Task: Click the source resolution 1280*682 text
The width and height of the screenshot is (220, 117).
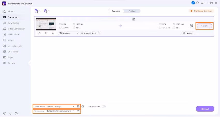Action: [x=80, y=24]
